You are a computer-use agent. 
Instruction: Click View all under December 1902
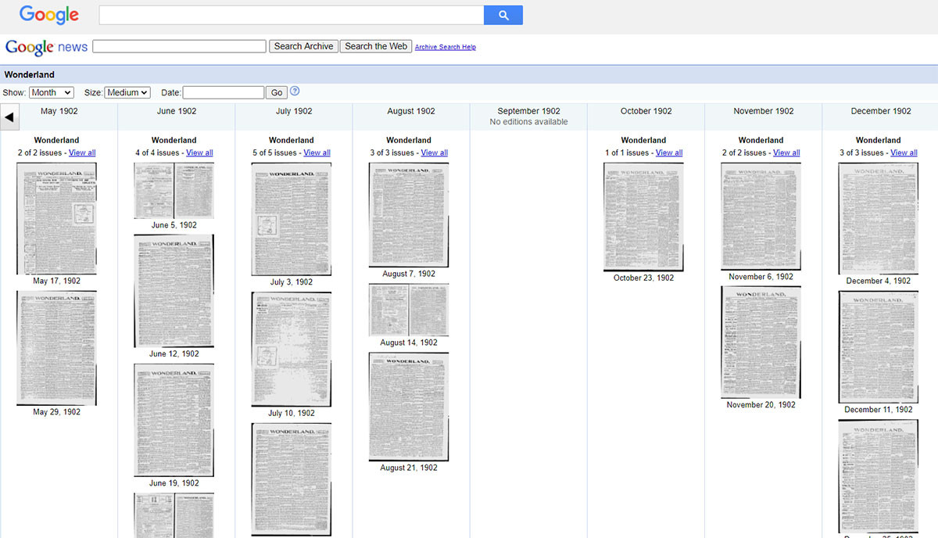pos(904,153)
